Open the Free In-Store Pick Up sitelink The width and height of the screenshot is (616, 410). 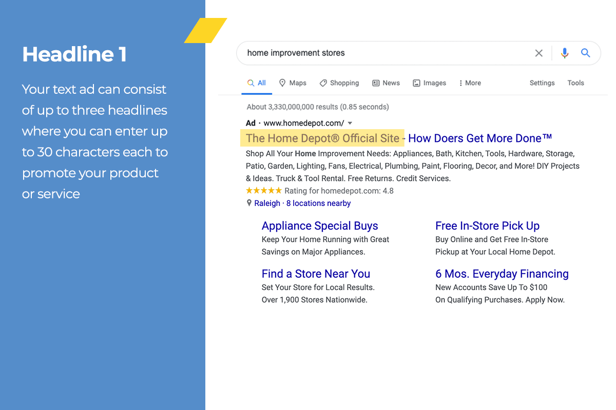pyautogui.click(x=487, y=226)
